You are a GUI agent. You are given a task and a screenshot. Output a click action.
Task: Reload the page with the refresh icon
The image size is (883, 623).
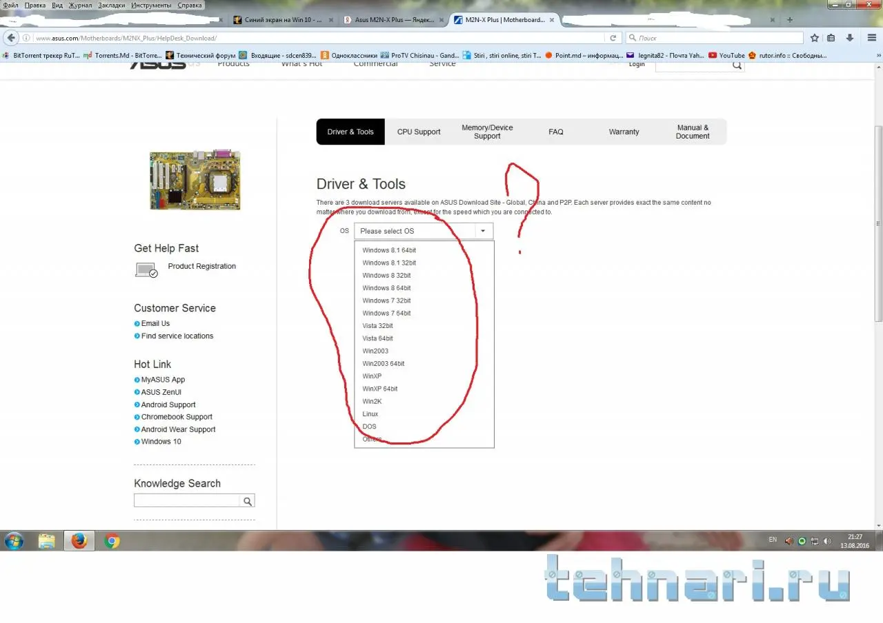(613, 38)
